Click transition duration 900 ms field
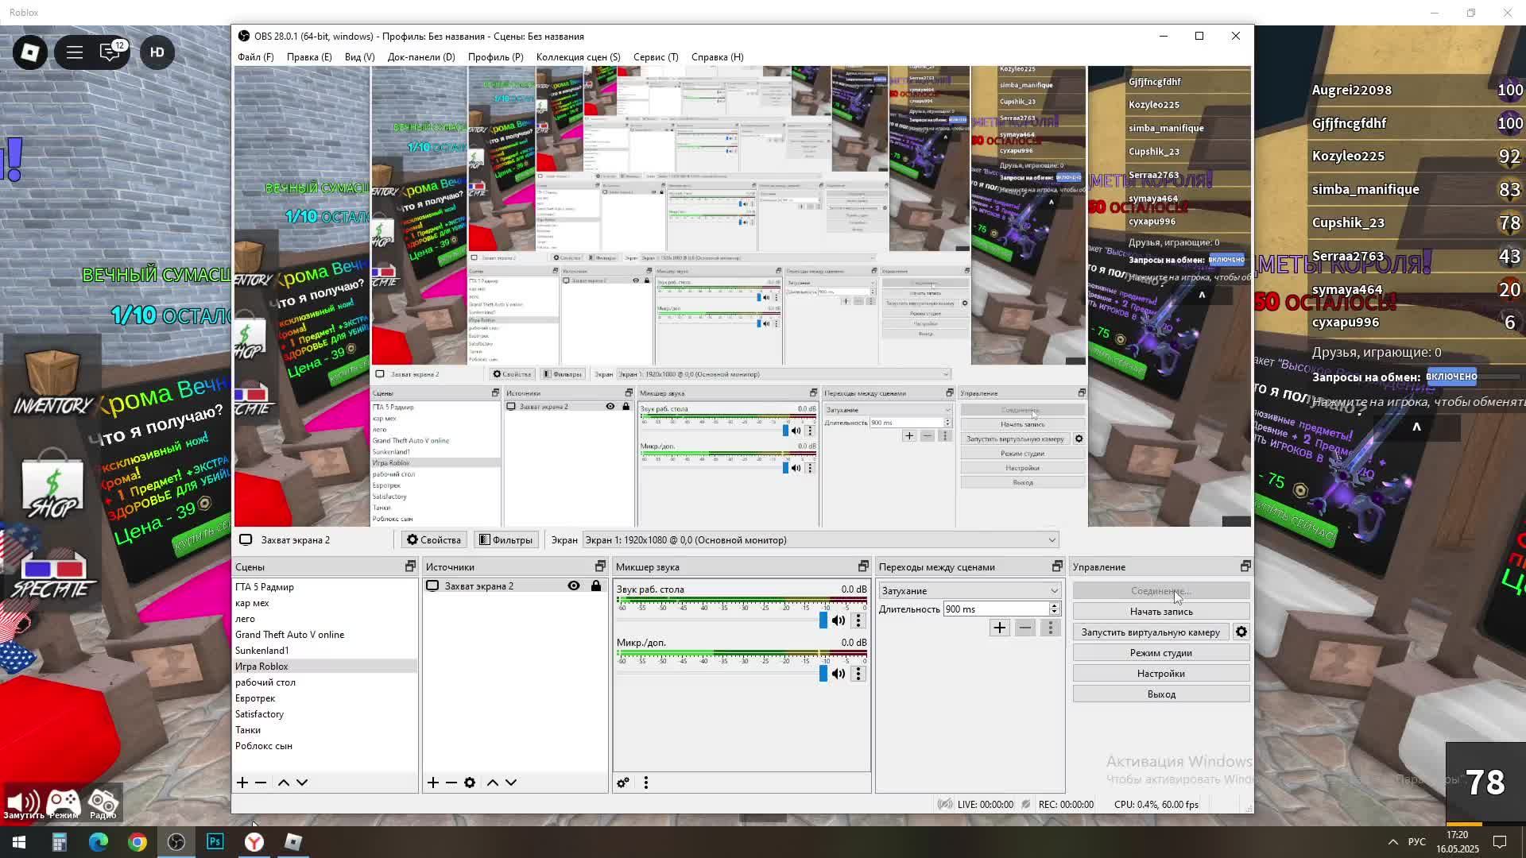The width and height of the screenshot is (1526, 858). 996,609
